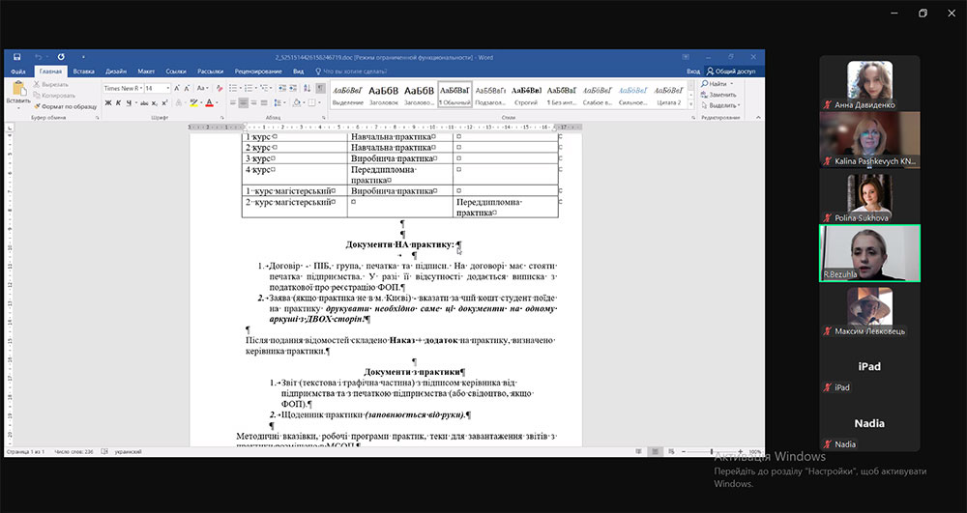Switch to the Макет ribbon tab
This screenshot has height=513, width=967.
pyautogui.click(x=146, y=71)
